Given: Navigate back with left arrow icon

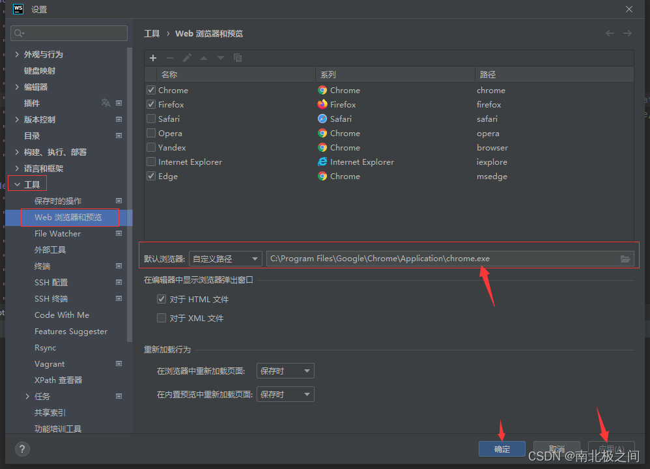Looking at the screenshot, I should click(x=610, y=33).
